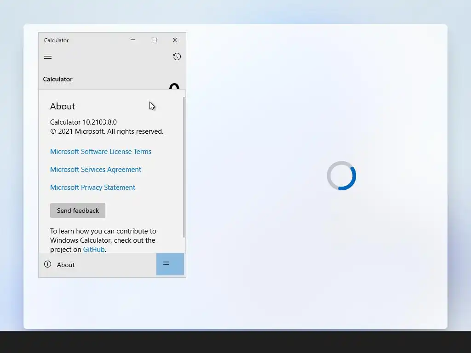Click the About info icon
Viewport: 471px width, 353px height.
[47, 264]
